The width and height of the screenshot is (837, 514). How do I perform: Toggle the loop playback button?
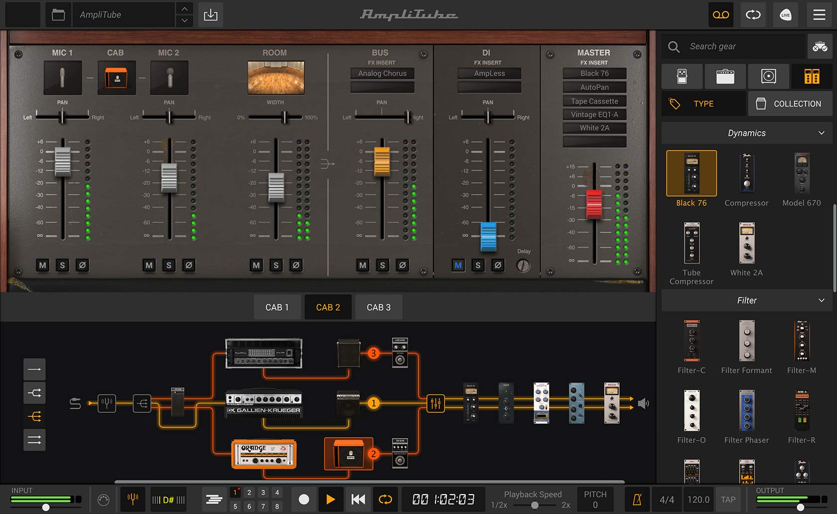pyautogui.click(x=385, y=499)
